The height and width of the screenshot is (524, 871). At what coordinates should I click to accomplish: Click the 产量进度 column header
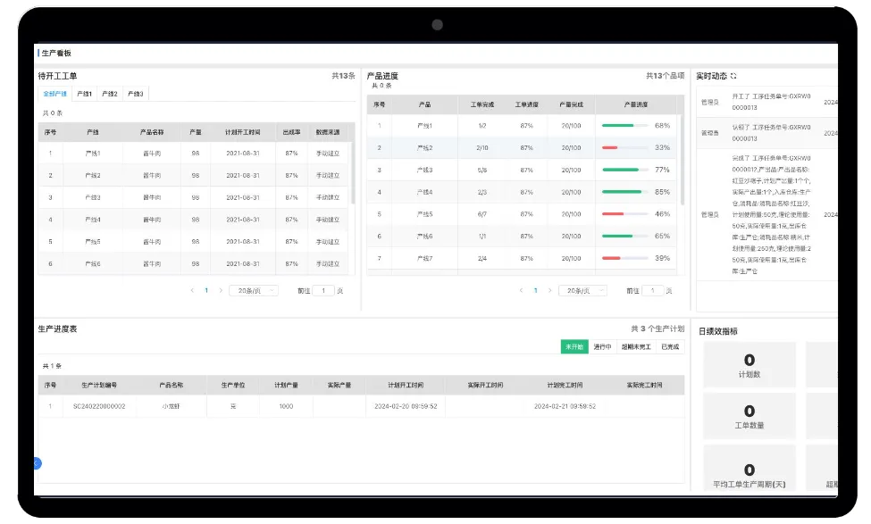pos(636,104)
